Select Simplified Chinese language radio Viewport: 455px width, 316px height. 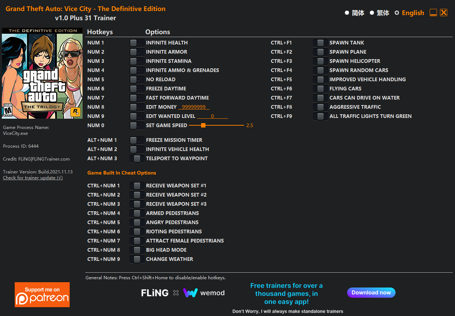pyautogui.click(x=347, y=13)
